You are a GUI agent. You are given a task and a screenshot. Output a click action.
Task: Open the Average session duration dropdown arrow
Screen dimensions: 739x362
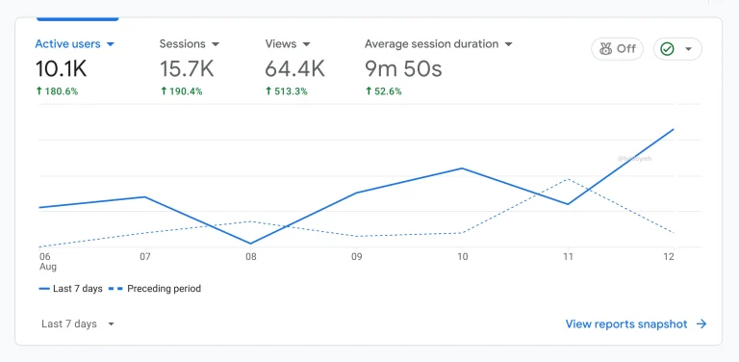(x=508, y=44)
